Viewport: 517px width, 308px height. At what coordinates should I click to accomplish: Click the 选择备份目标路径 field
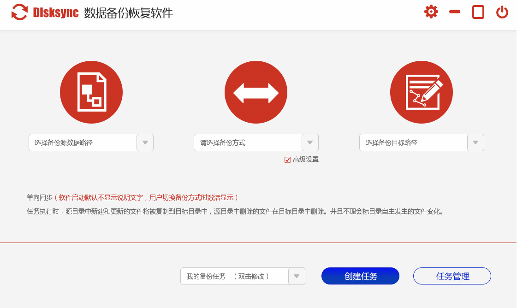click(414, 142)
